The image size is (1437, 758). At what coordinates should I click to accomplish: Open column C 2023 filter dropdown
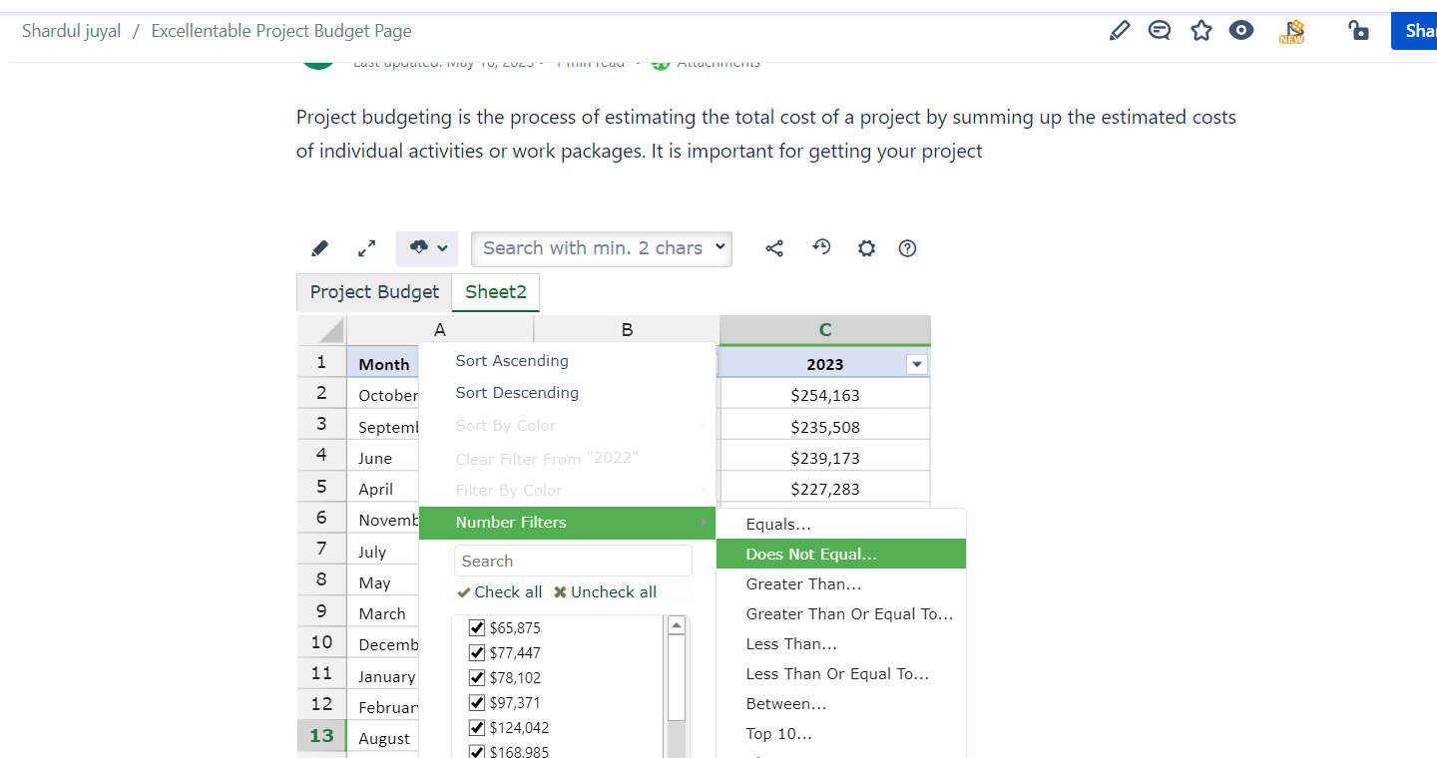[x=916, y=364]
